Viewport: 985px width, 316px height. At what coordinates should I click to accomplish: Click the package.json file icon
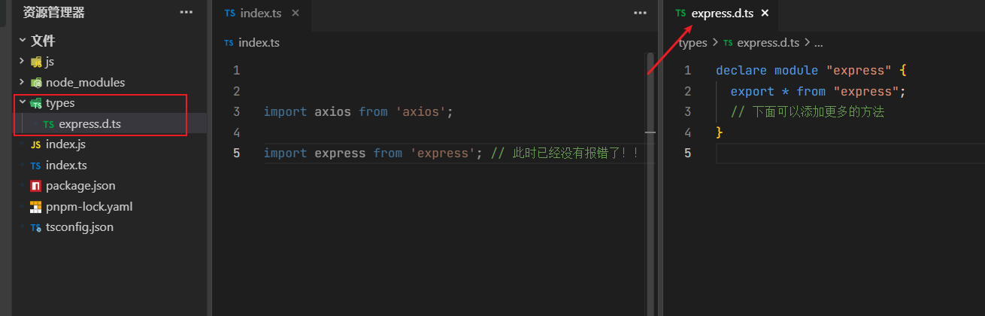coord(35,186)
